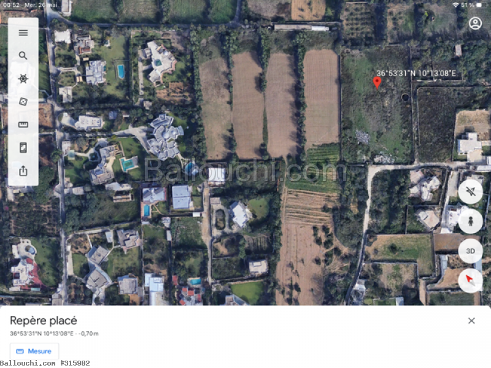The image size is (491, 368).
Task: Close the 'Repère placé' panel
Action: point(471,321)
